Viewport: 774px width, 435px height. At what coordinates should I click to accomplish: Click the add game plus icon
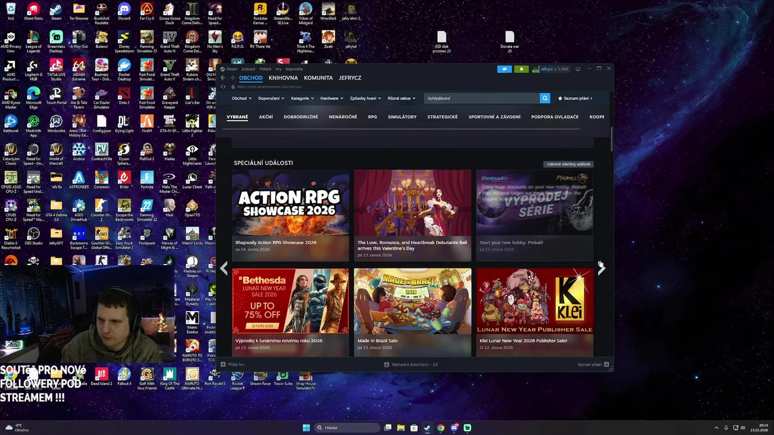pos(223,364)
